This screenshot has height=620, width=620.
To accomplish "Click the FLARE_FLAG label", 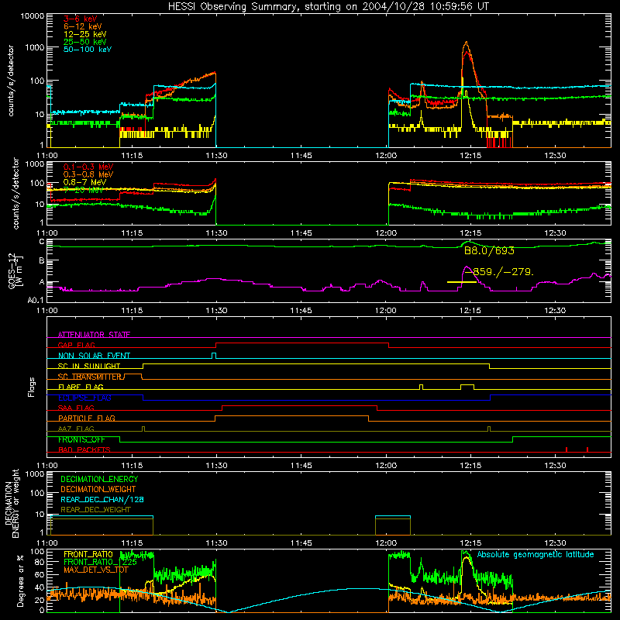I will [81, 387].
